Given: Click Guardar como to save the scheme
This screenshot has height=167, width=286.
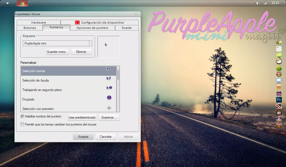Looking at the screenshot, I should pos(57,52).
